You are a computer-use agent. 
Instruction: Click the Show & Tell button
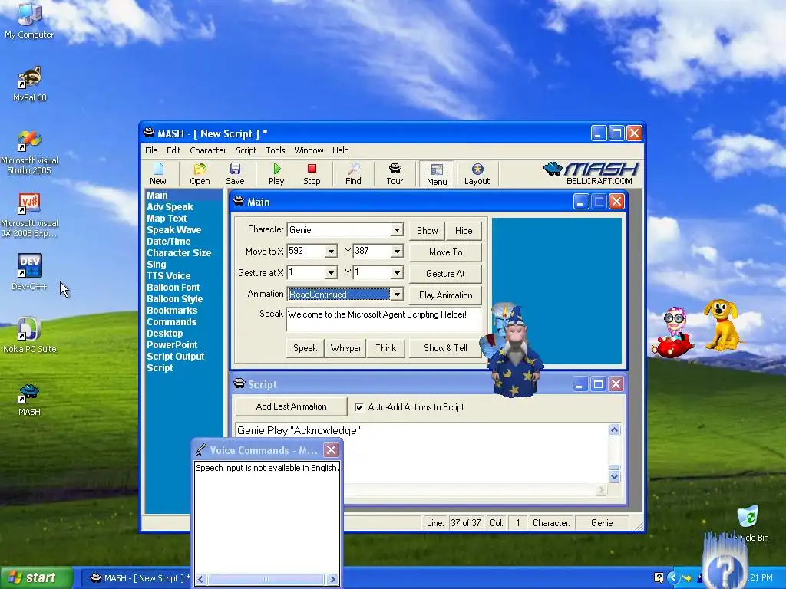[x=445, y=348]
